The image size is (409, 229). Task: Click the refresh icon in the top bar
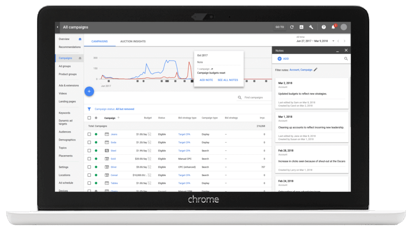tap(292, 27)
